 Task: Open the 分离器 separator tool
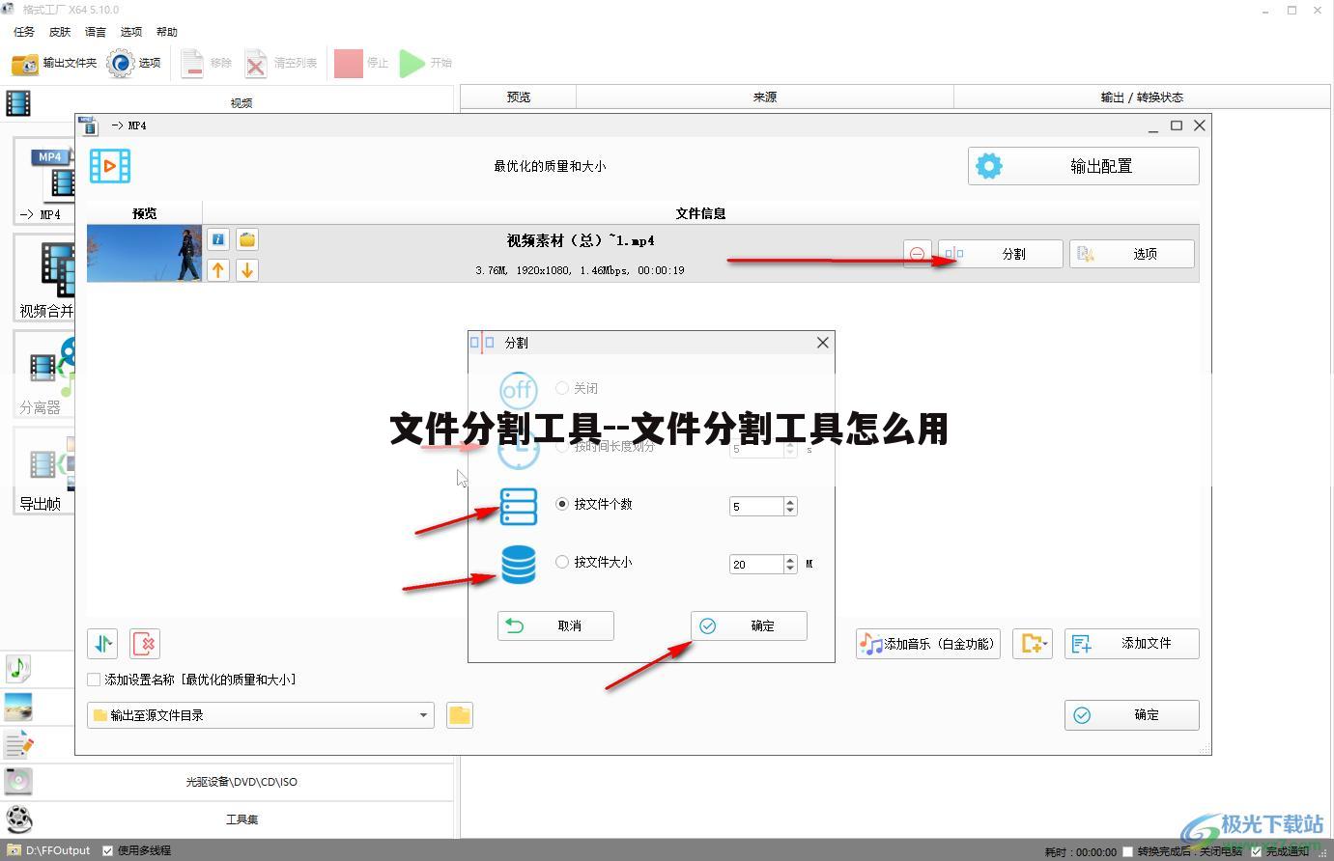[44, 375]
